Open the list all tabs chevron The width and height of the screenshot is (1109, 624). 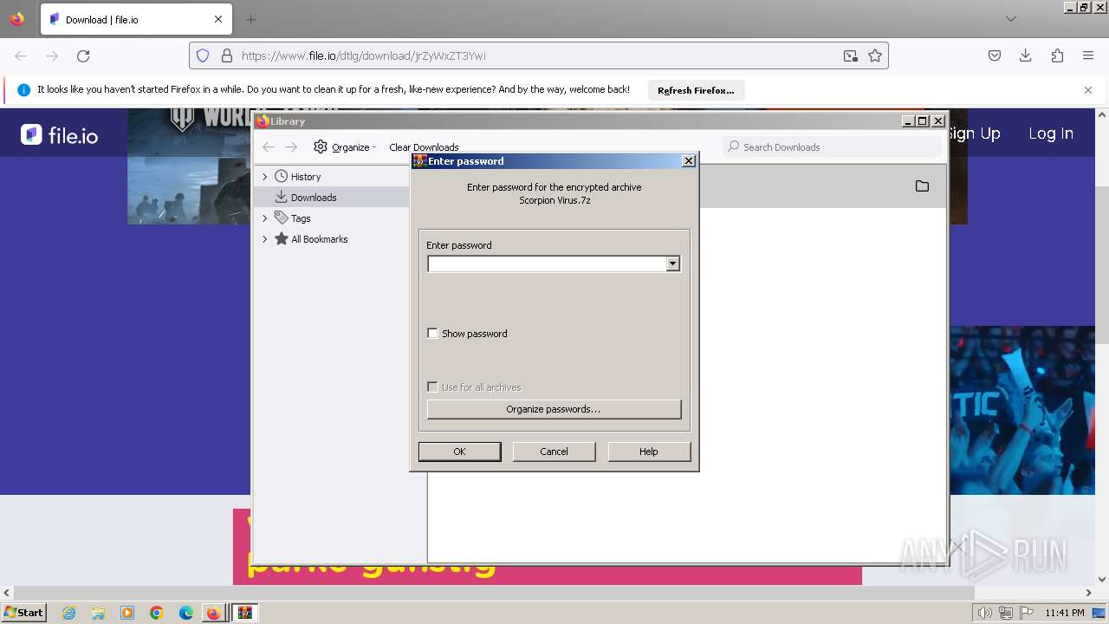tap(1011, 19)
